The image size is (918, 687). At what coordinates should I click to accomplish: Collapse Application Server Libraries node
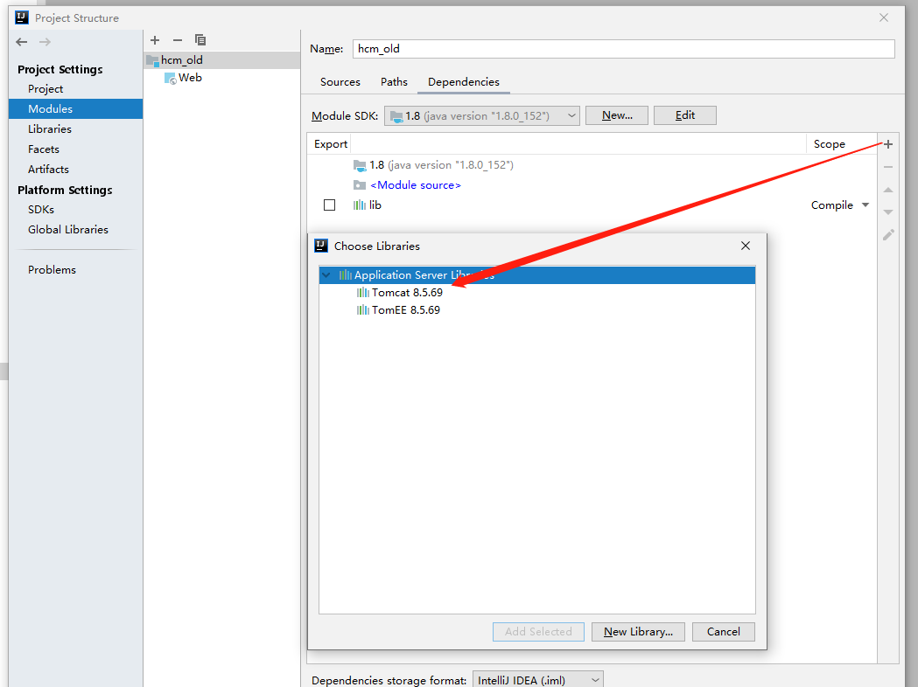tap(326, 274)
